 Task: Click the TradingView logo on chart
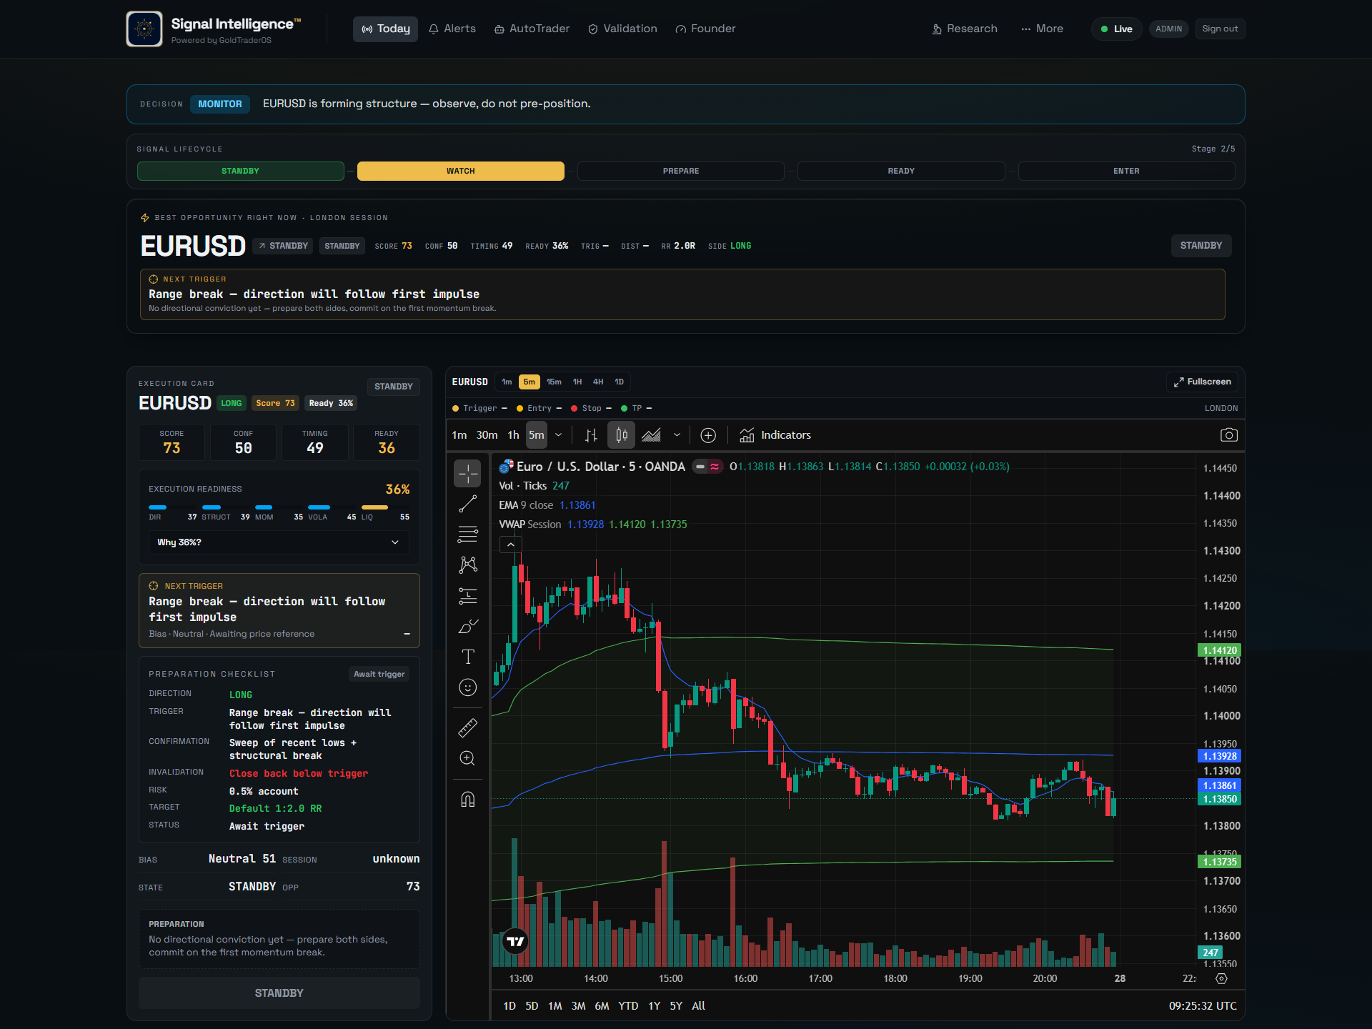click(x=515, y=942)
